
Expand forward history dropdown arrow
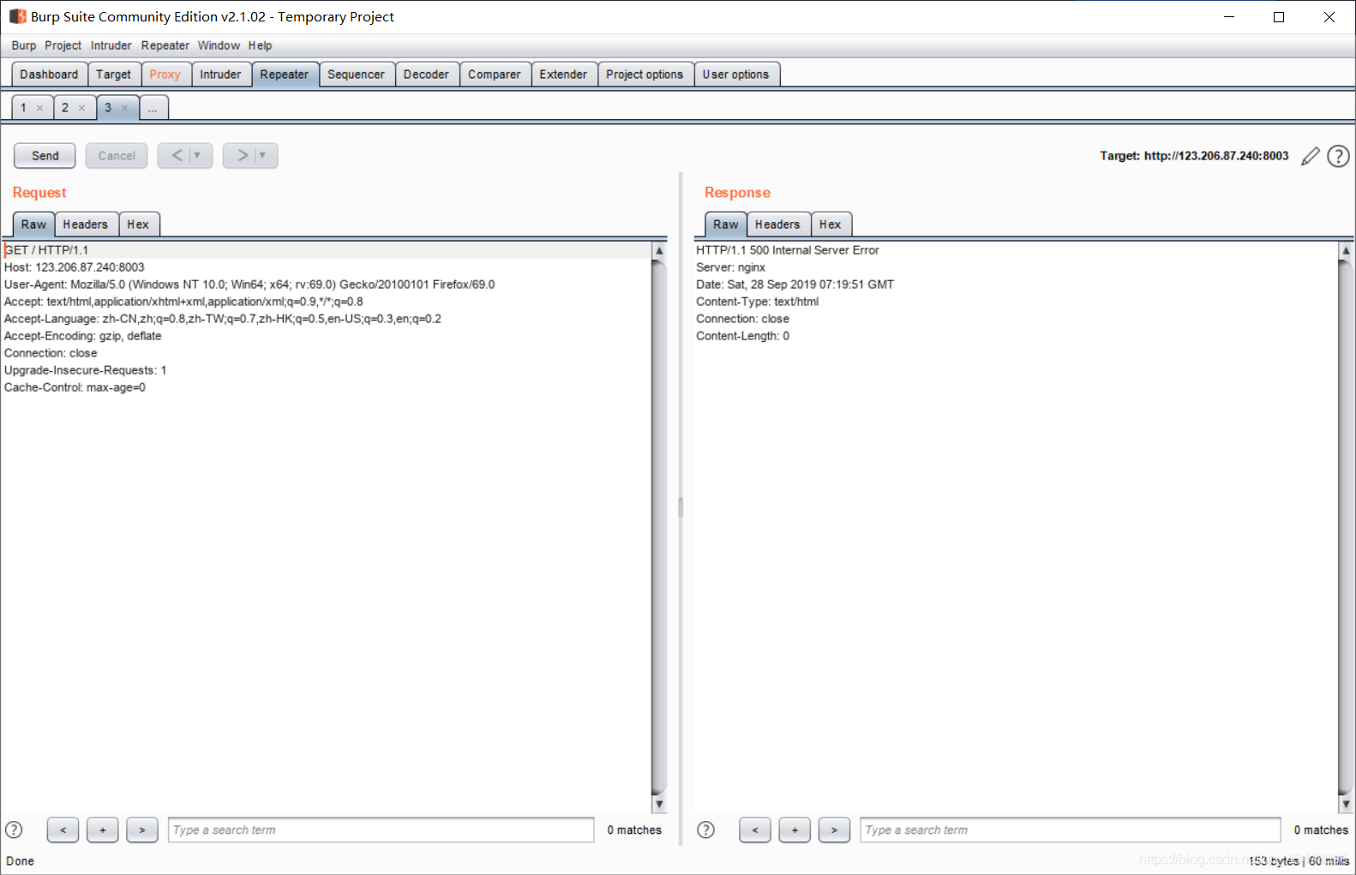coord(262,155)
